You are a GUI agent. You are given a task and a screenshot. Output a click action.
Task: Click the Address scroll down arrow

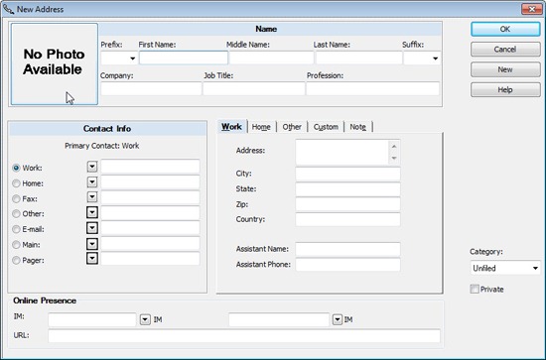coord(394,158)
